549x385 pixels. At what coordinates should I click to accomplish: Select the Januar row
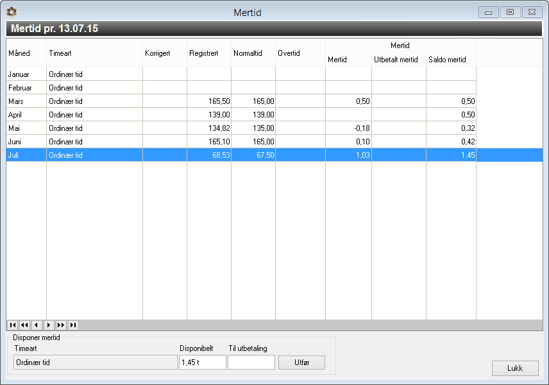point(241,74)
